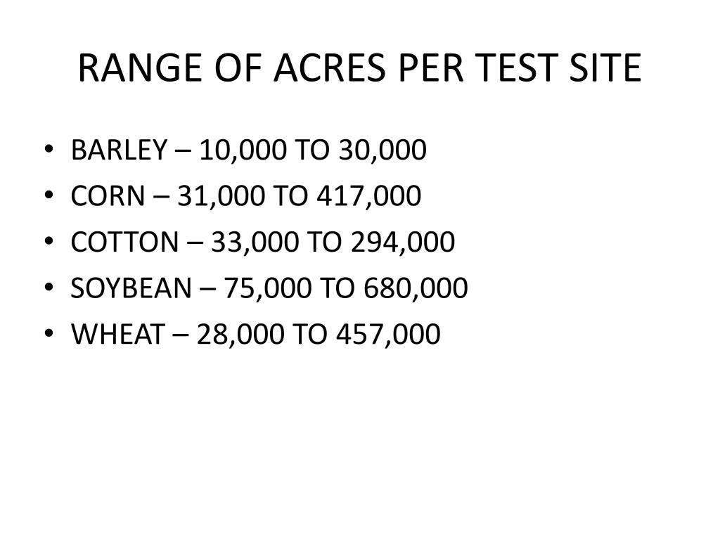Image resolution: width=720 pixels, height=540 pixels.
Task: Click the number 75,000 in soybean line
Action: pos(268,289)
